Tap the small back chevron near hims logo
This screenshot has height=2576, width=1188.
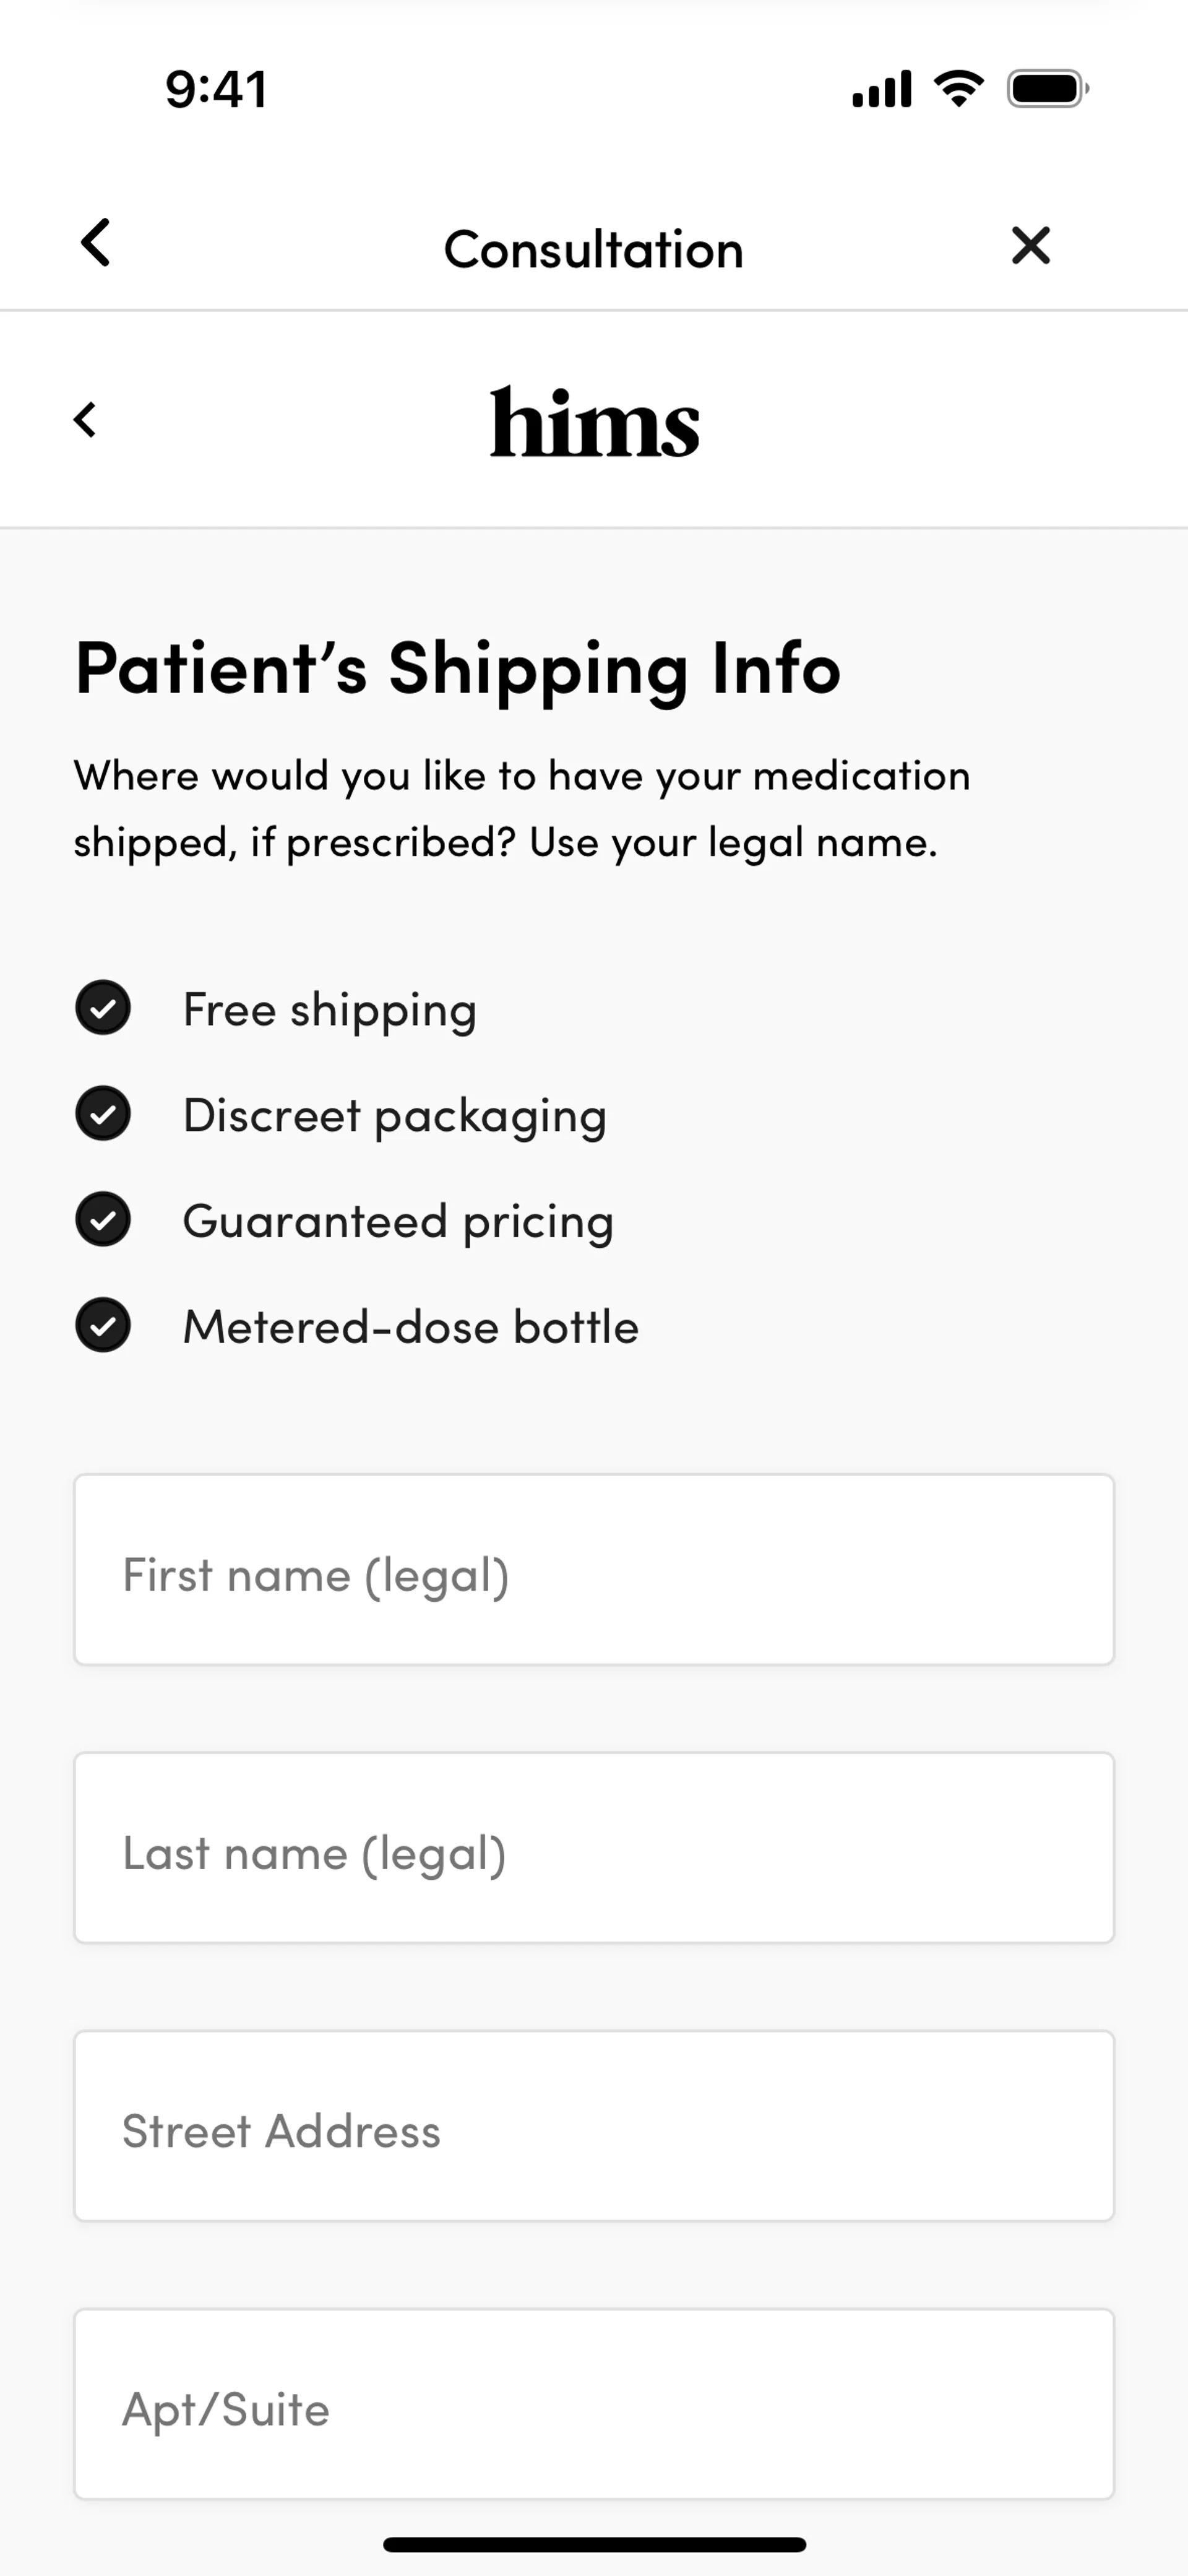point(86,420)
